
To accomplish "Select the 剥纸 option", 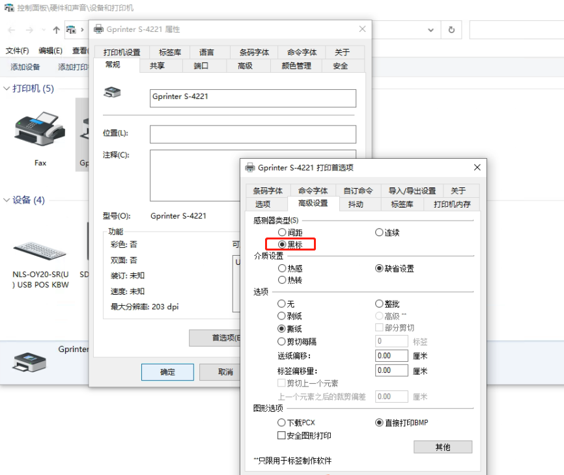I will point(281,316).
